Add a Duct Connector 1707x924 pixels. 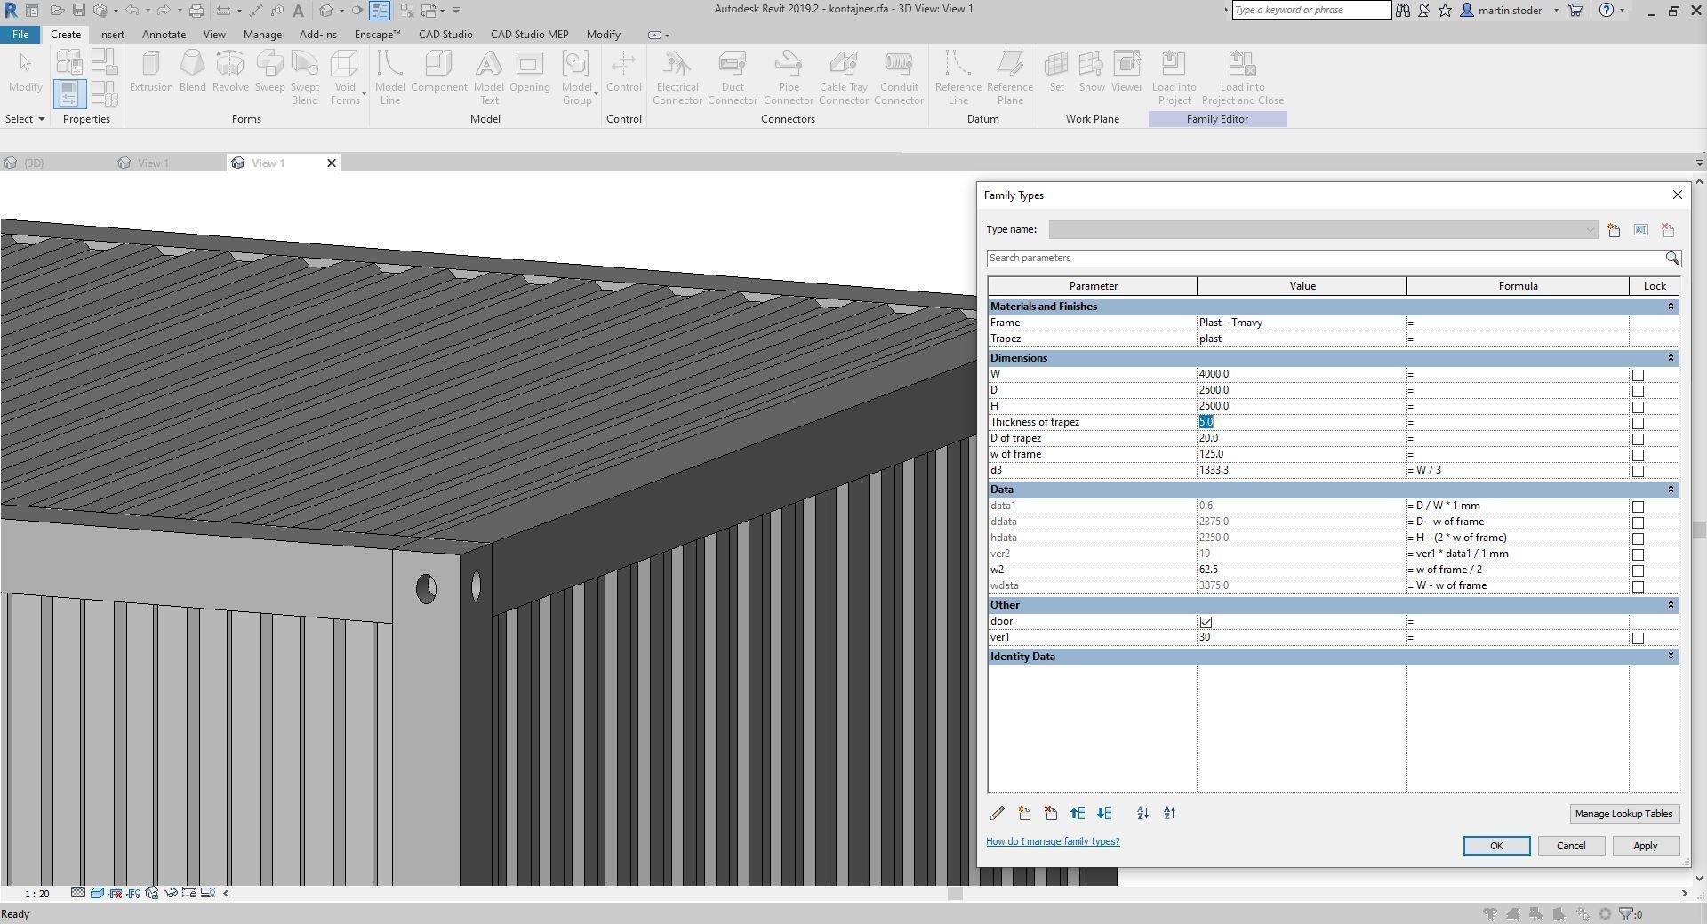733,77
